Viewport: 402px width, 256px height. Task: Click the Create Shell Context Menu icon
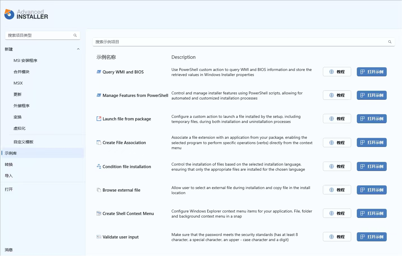coord(99,213)
